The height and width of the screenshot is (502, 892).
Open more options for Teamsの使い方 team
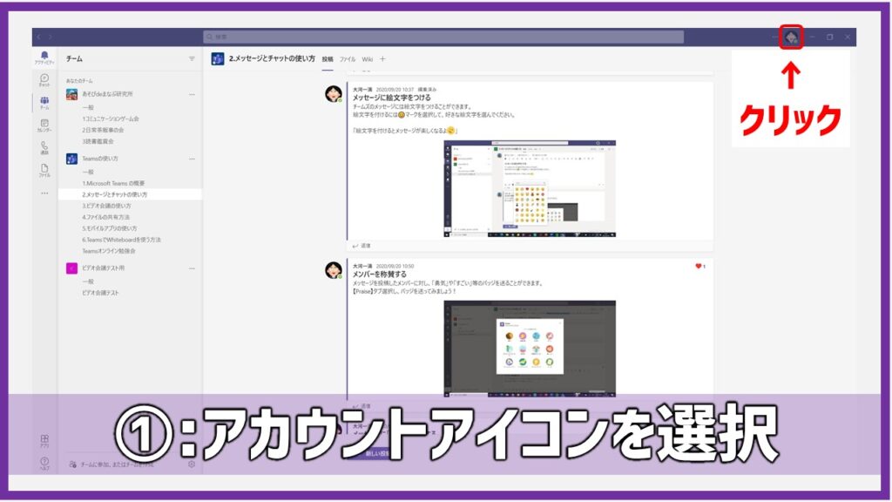click(192, 159)
